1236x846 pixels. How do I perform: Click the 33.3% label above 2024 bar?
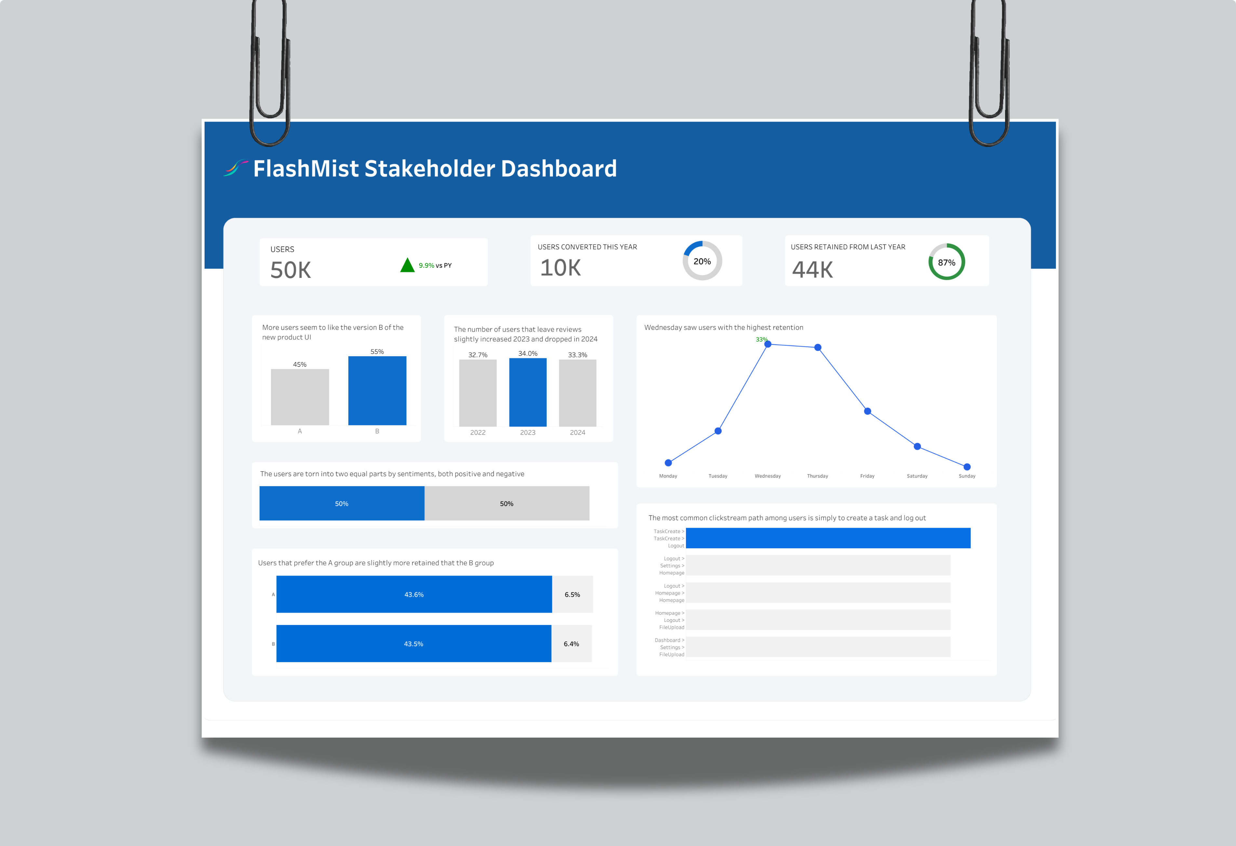pos(578,355)
